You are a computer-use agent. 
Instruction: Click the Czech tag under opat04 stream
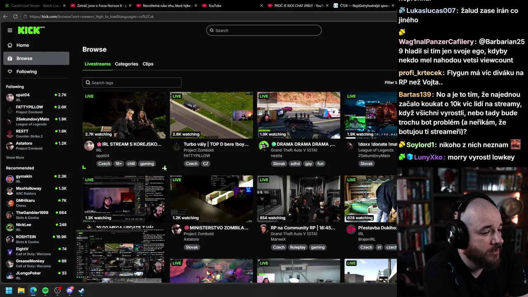(104, 164)
